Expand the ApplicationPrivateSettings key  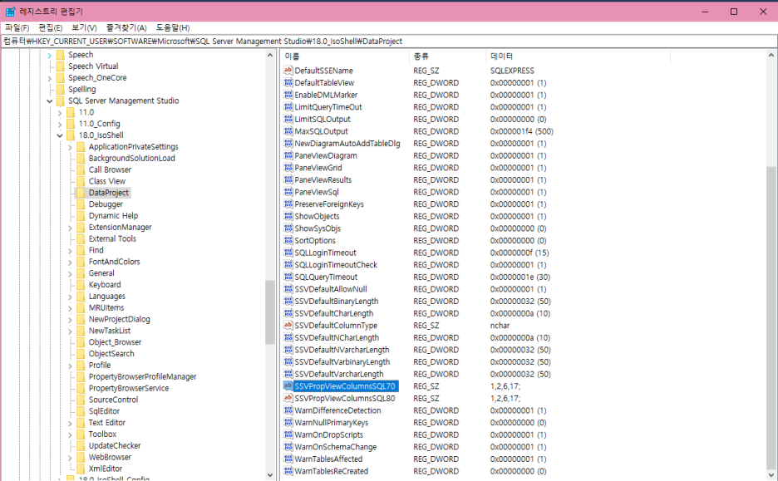click(x=70, y=147)
